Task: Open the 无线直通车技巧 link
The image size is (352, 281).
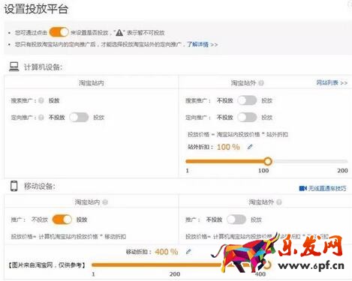Action: click(327, 188)
